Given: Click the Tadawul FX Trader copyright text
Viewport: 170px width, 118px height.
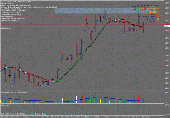Looking at the screenshot, I should [x=23, y=114].
